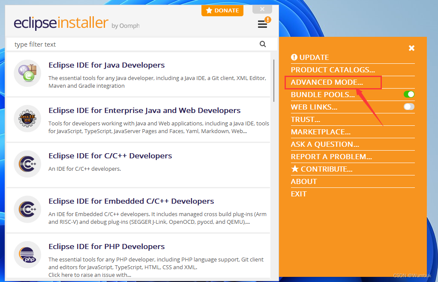
Task: Click the product list scrollbar
Action: [274, 80]
